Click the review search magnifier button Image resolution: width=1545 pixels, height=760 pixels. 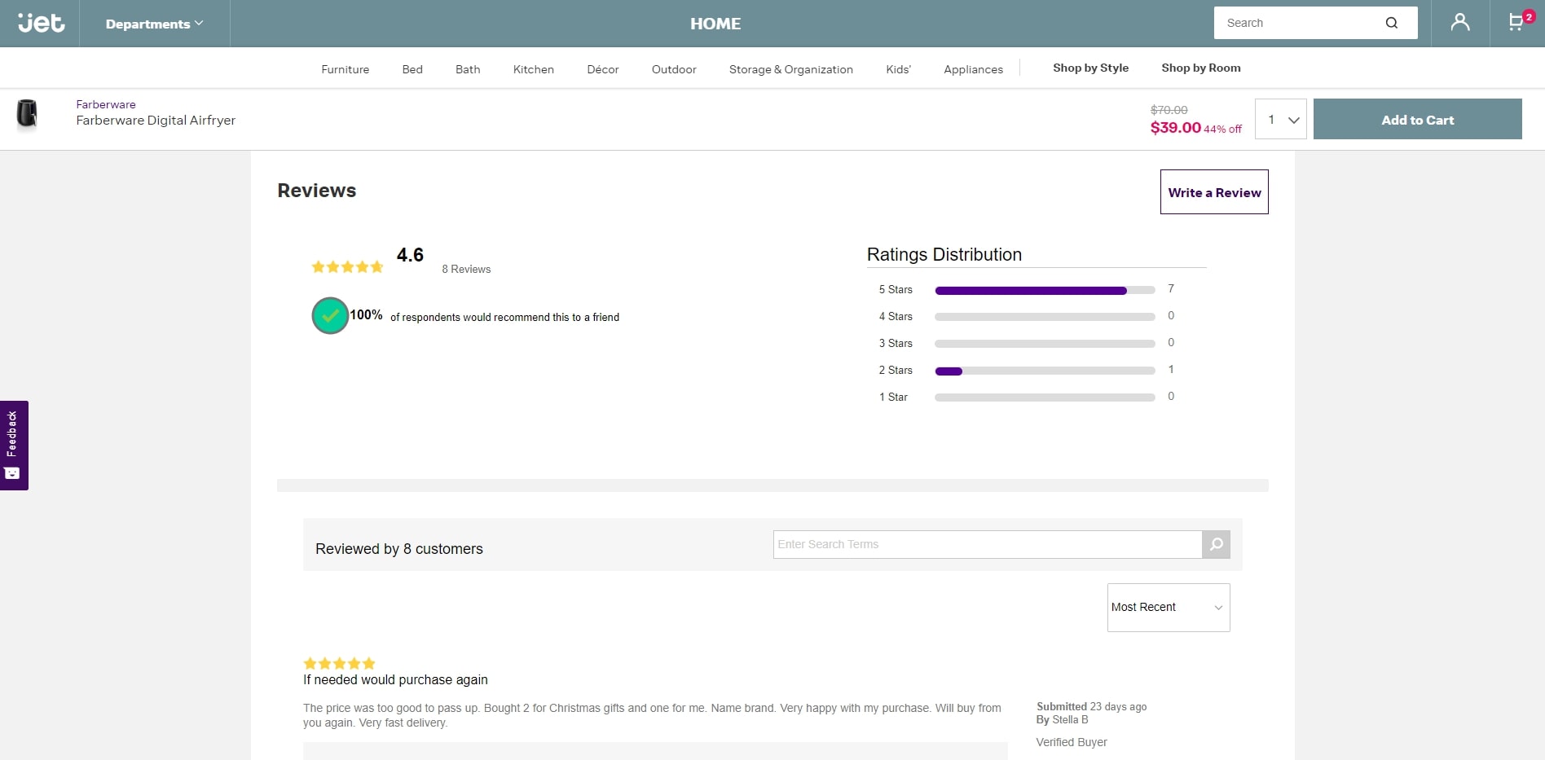point(1216,544)
